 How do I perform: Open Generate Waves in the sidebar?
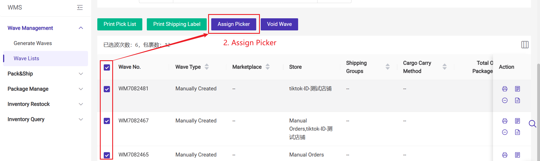coord(33,43)
